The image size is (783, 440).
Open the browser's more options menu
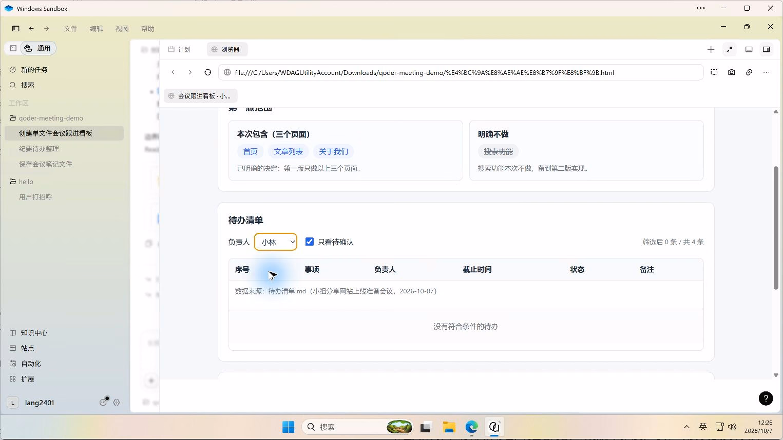tap(767, 72)
